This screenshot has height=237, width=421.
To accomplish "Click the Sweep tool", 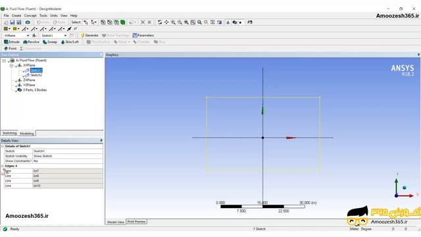I will coord(50,42).
